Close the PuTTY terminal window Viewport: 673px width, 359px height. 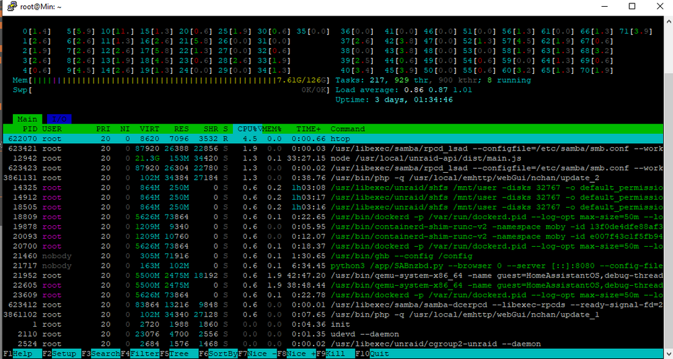click(x=660, y=6)
